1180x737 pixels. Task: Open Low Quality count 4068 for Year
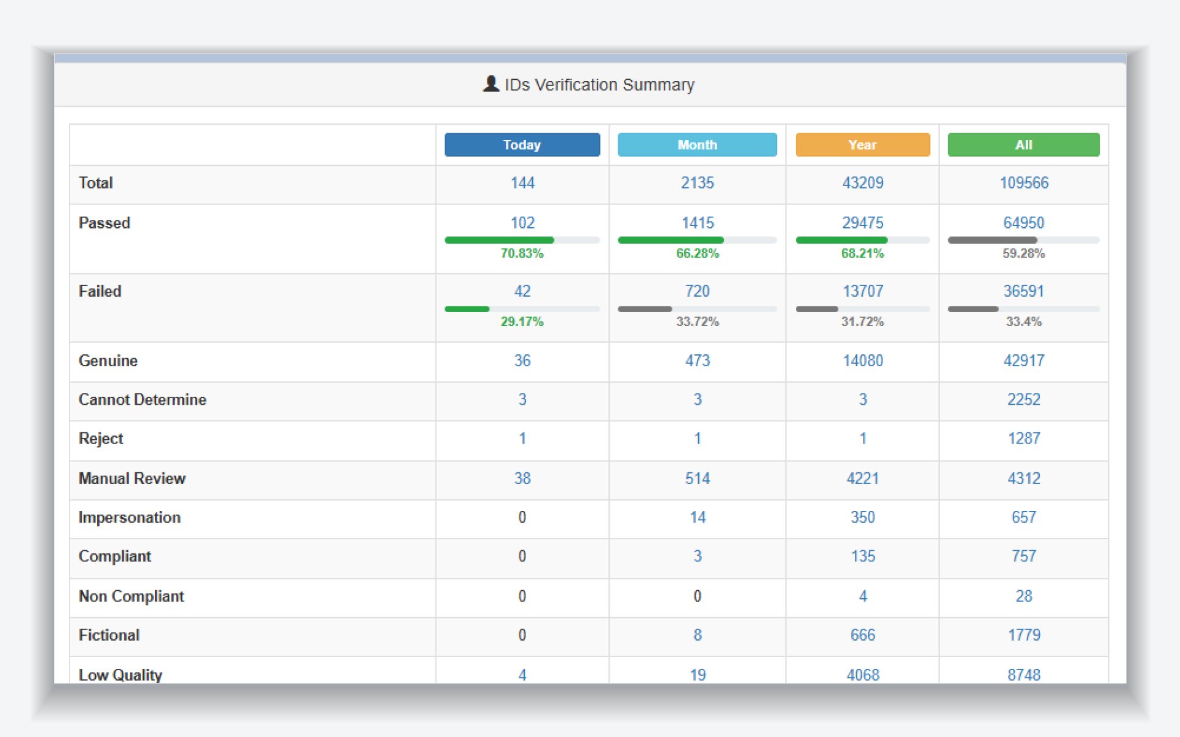(862, 675)
